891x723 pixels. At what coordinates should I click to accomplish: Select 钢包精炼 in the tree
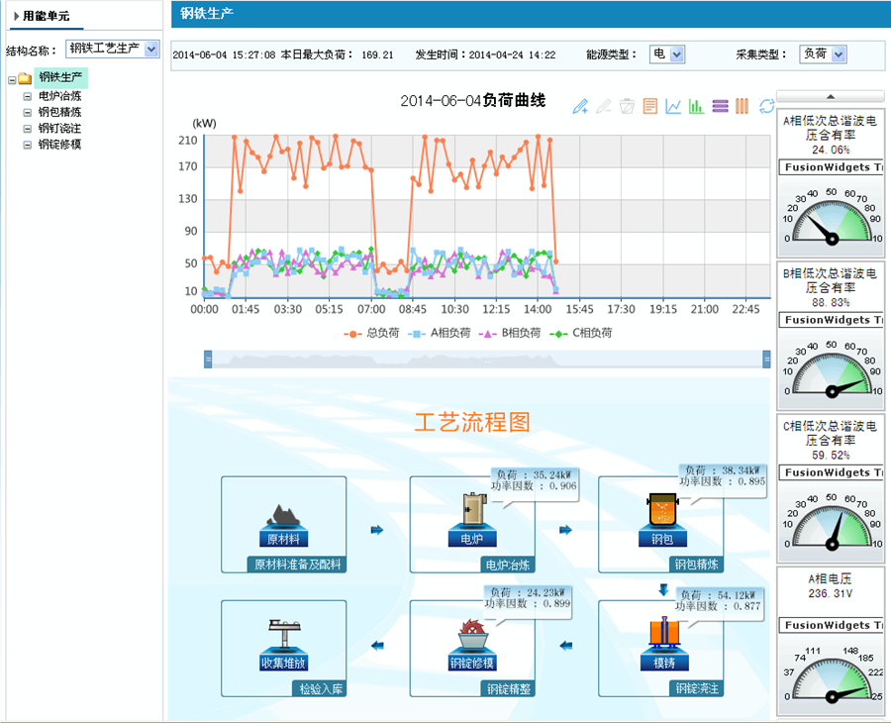point(59,112)
